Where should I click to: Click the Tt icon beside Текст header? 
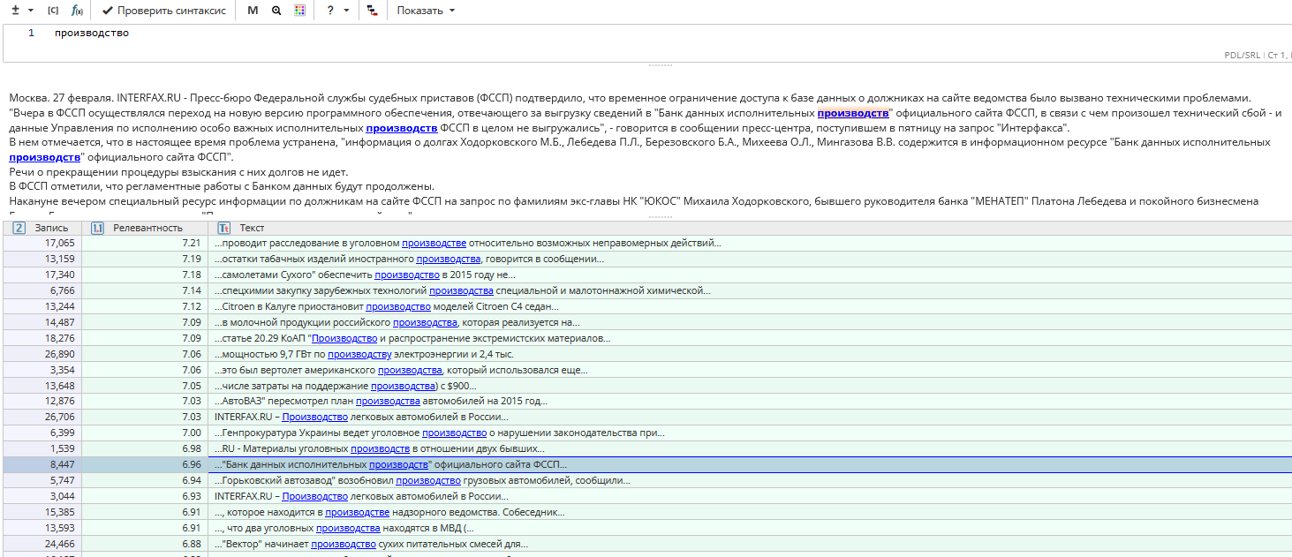[x=223, y=228]
